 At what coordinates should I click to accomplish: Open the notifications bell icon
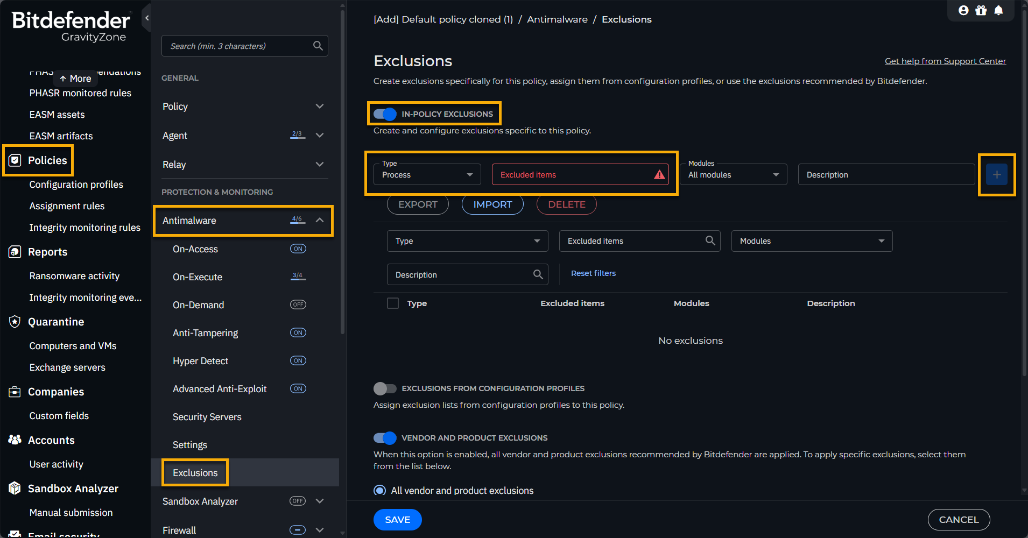[998, 10]
